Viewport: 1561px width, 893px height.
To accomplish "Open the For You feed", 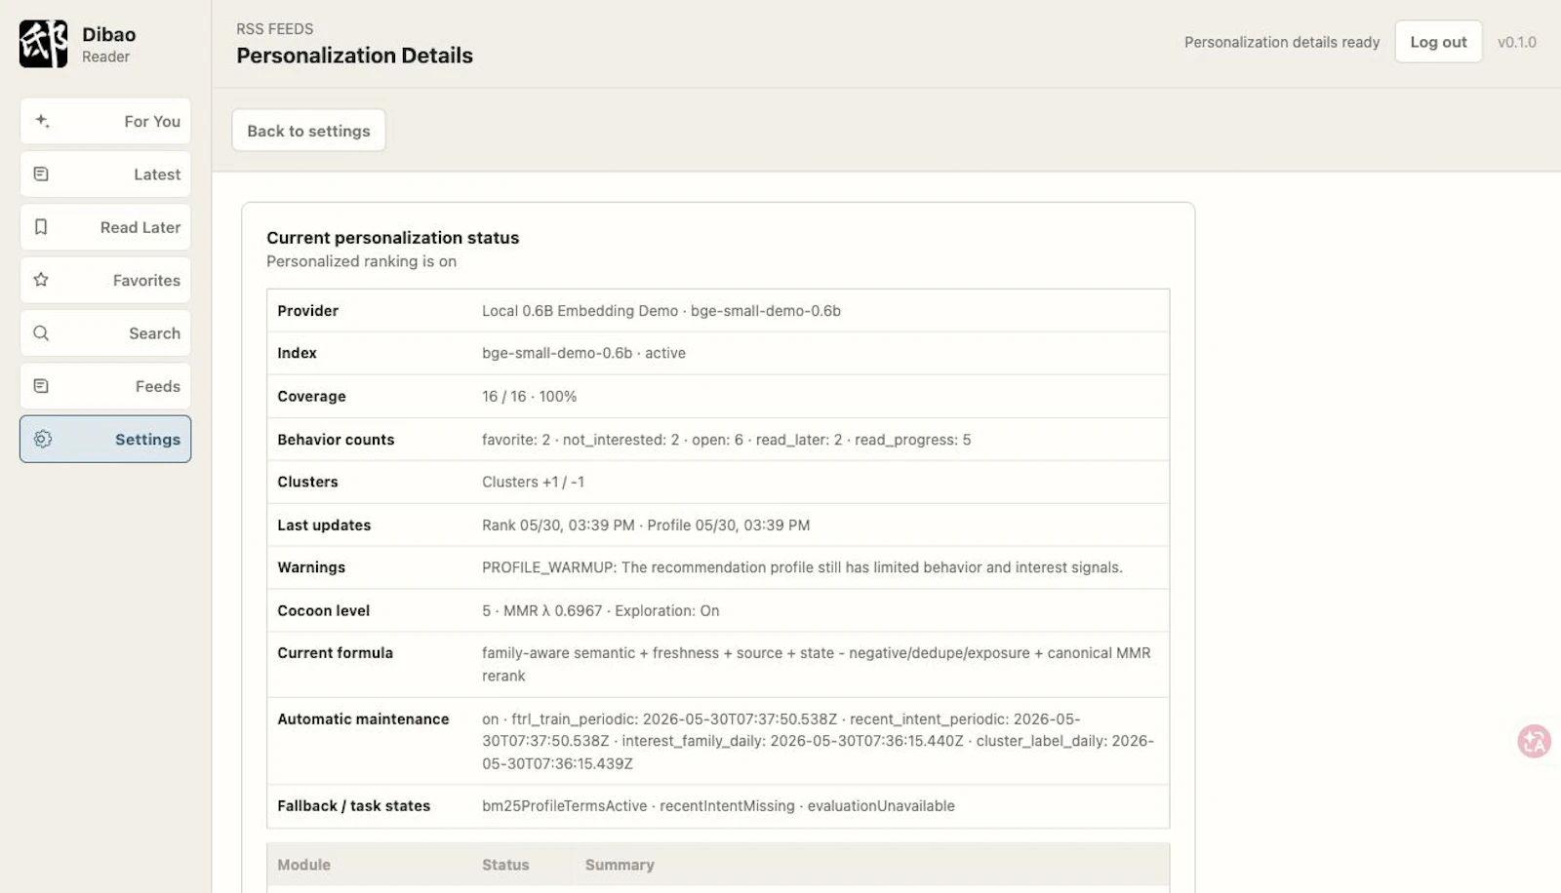I will click(105, 121).
